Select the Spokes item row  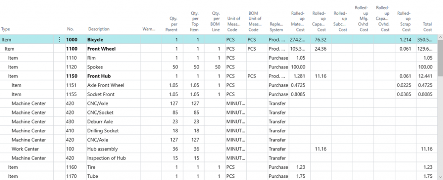pos(96,67)
